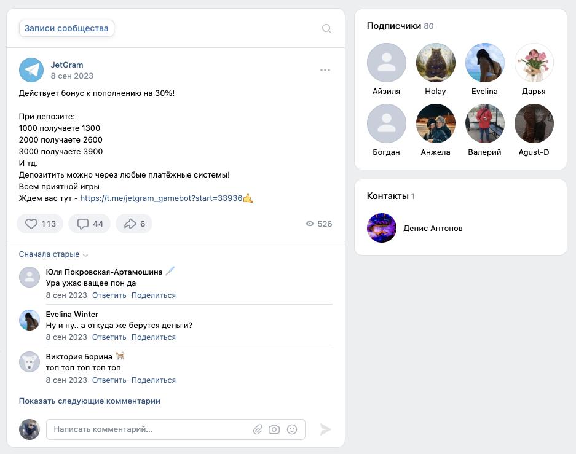Click 'Ответить' under Evelina Winter's comment
The height and width of the screenshot is (454, 576).
click(x=109, y=337)
